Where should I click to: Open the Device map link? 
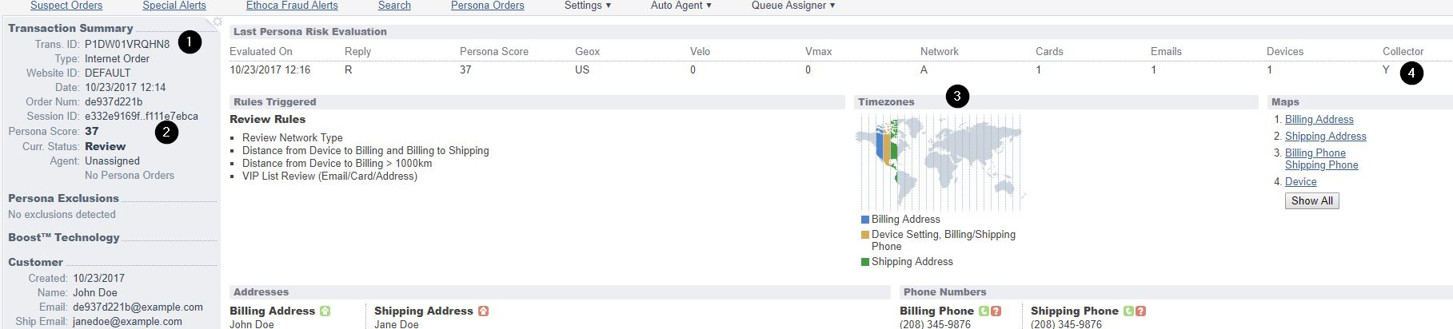[x=1301, y=181]
